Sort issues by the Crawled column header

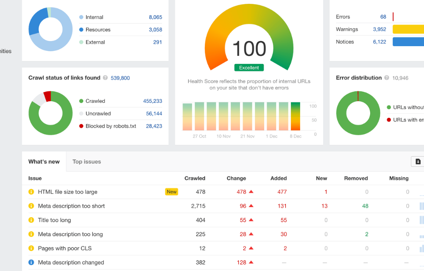[195, 178]
